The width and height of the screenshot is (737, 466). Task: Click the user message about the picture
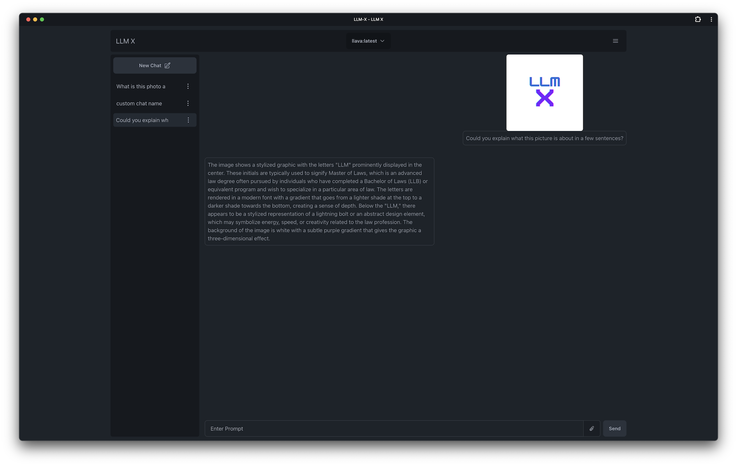click(544, 138)
